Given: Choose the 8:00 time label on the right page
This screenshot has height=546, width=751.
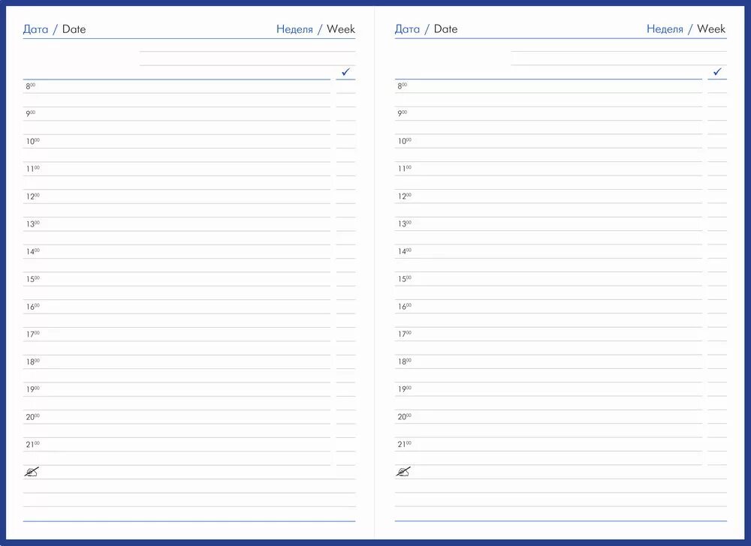Looking at the screenshot, I should click(402, 86).
